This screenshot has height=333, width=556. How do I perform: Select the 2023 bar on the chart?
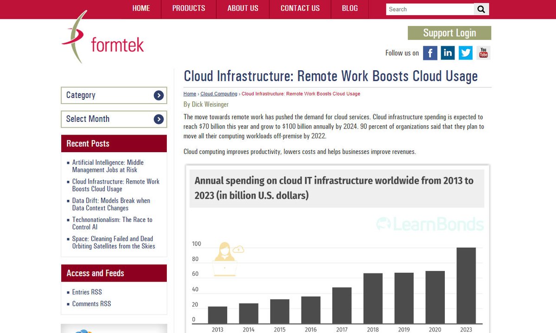tap(466, 284)
